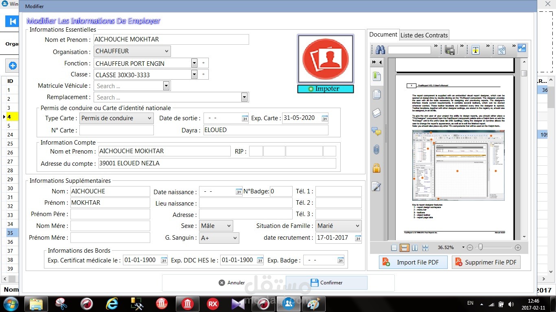Toggle the fullscreen expand icon in PDF toolbar
Screen dimensions: 556x312
522,48
